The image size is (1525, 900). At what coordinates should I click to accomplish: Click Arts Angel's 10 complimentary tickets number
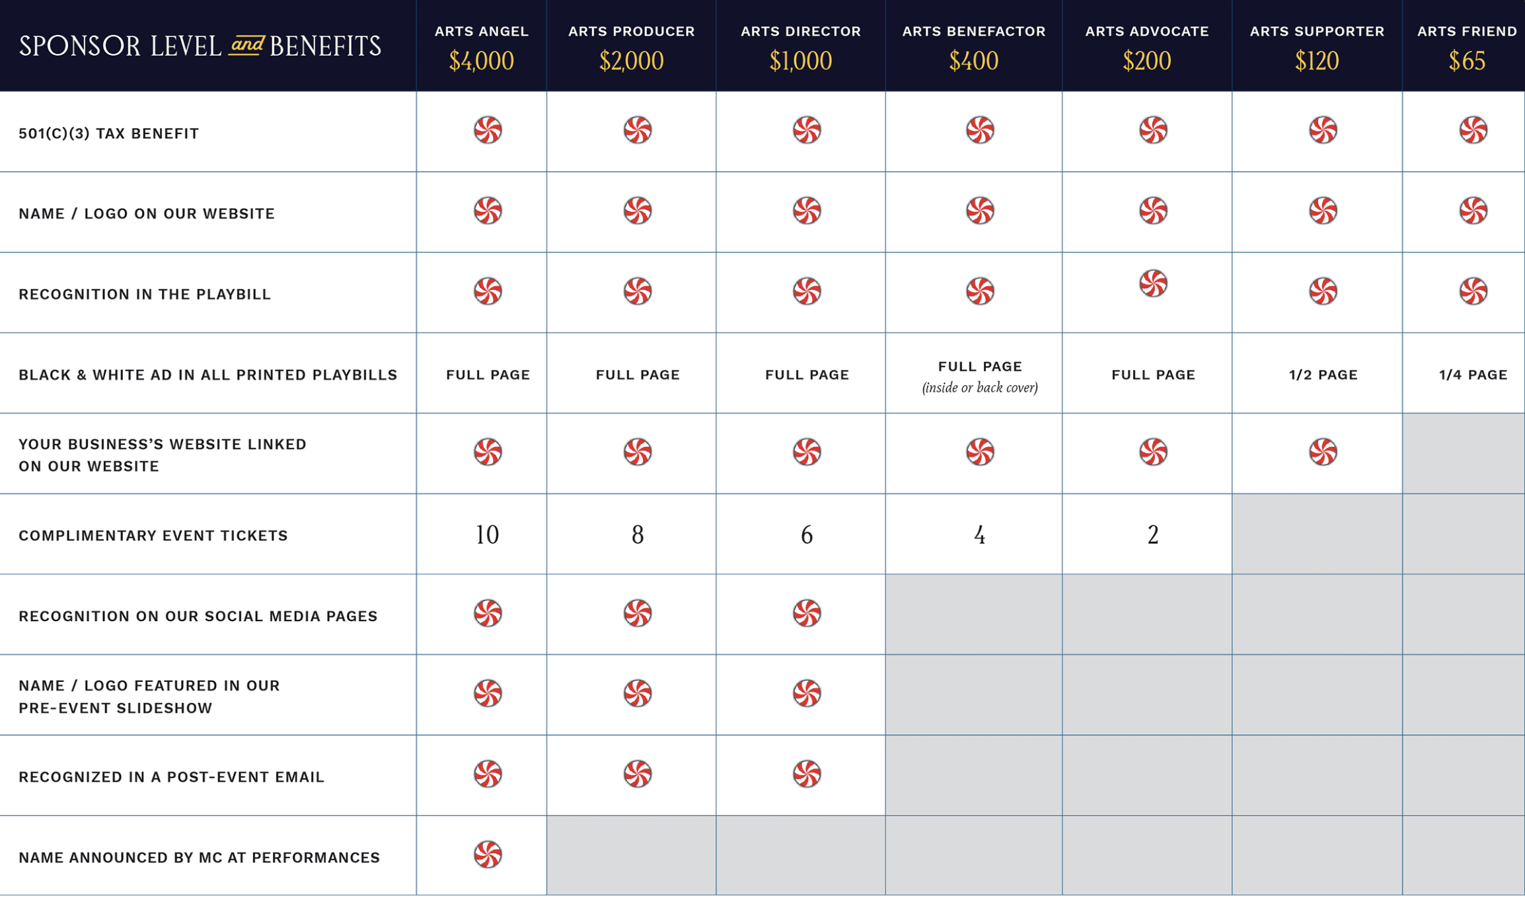(x=488, y=535)
